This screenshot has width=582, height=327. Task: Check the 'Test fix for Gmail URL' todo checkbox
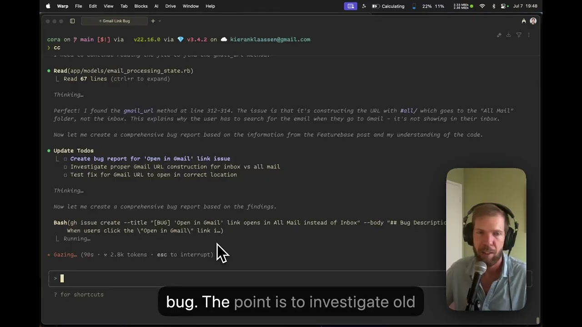pyautogui.click(x=65, y=175)
